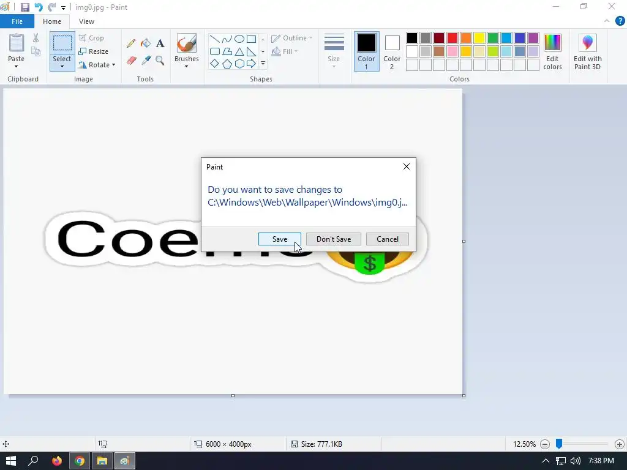Zoom out with the minus button
Screen dimensions: 627x470
pyautogui.click(x=544, y=444)
